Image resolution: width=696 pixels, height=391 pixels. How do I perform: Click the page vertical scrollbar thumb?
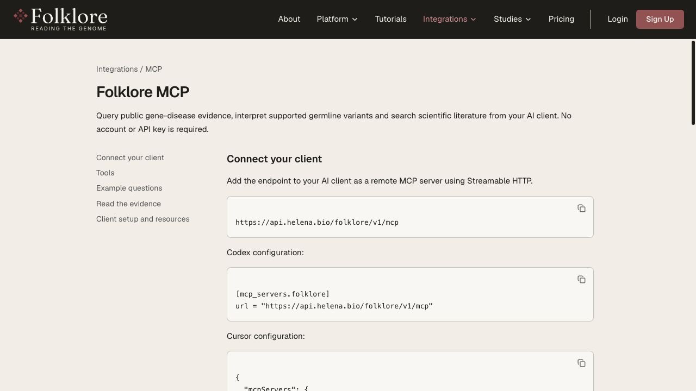693,83
